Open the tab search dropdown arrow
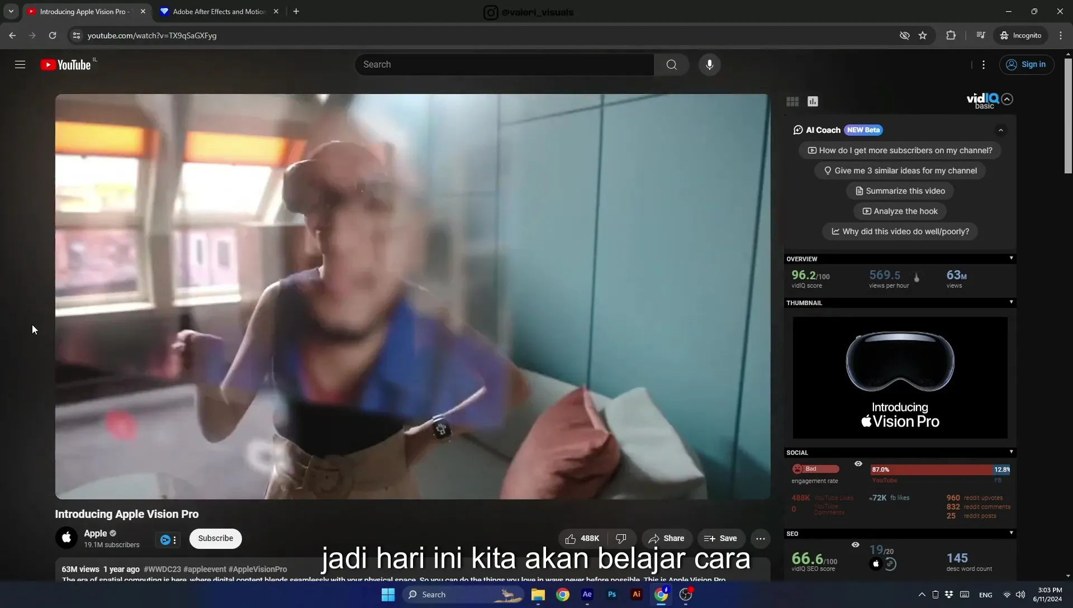Screen dimensions: 1073x608 [x=11, y=11]
